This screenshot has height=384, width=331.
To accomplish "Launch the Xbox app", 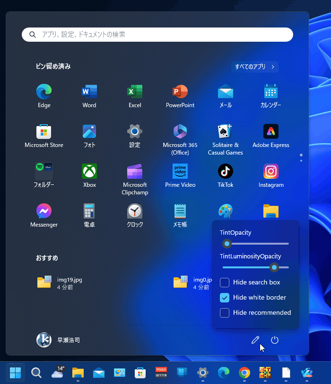I will point(89,175).
